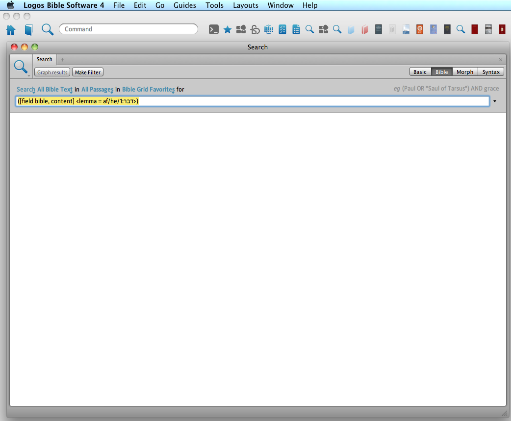Click the blue star Favorites icon
The width and height of the screenshot is (511, 421).
(228, 29)
